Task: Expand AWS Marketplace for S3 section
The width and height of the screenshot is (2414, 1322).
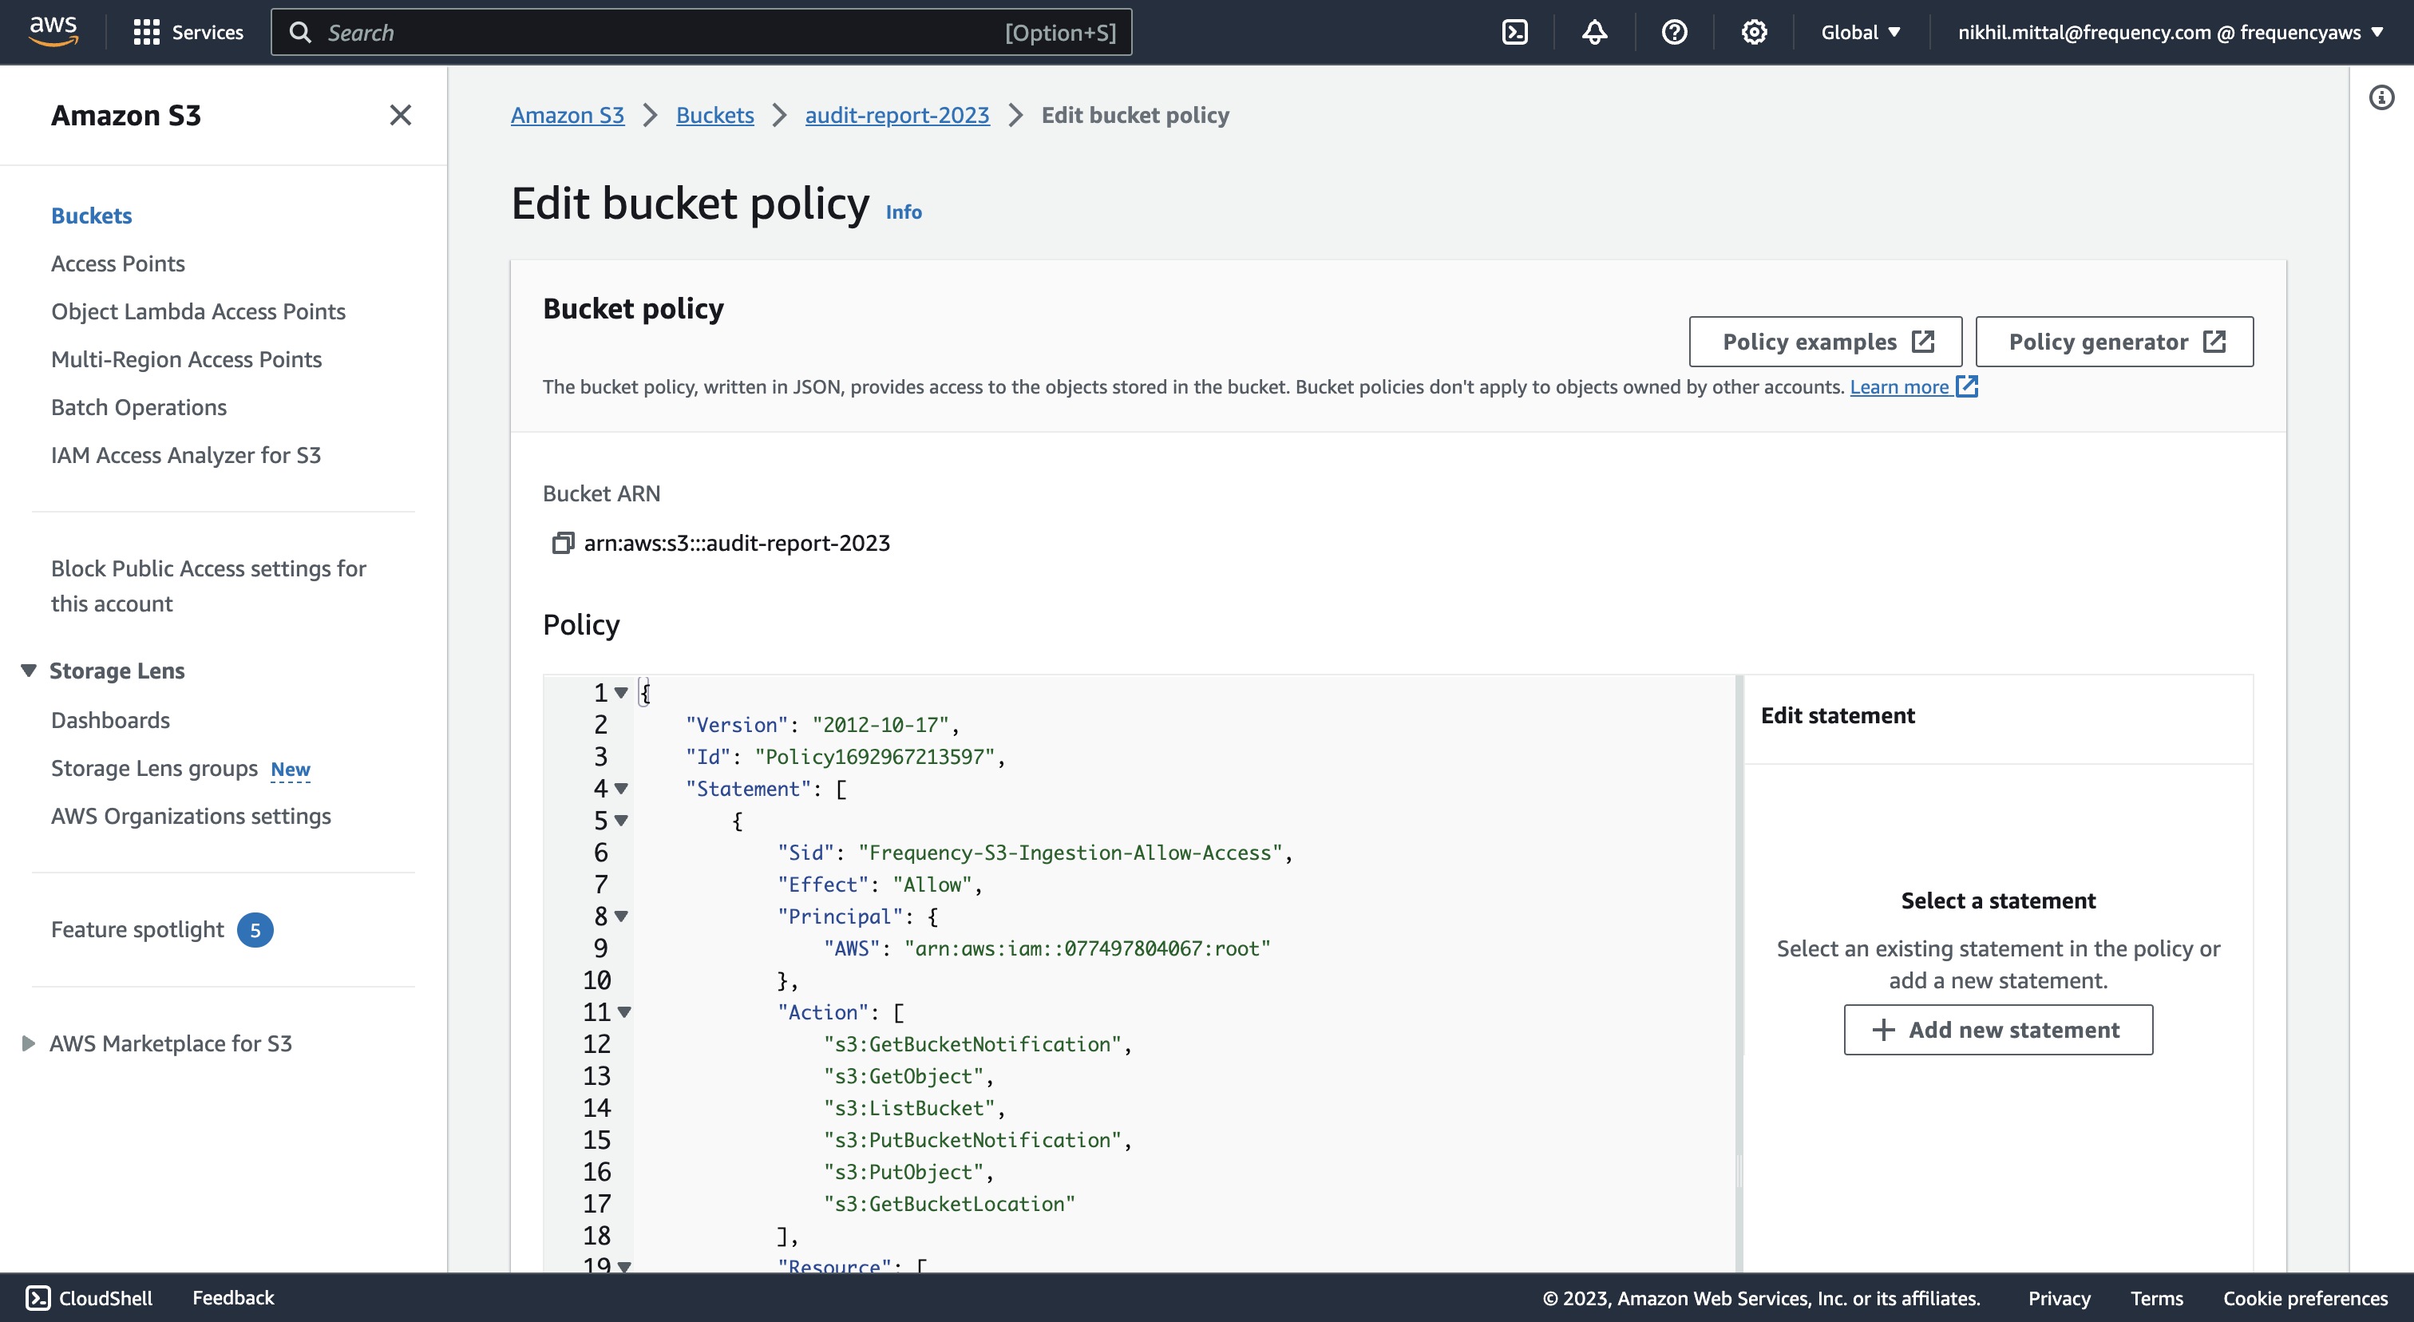Action: [x=26, y=1043]
